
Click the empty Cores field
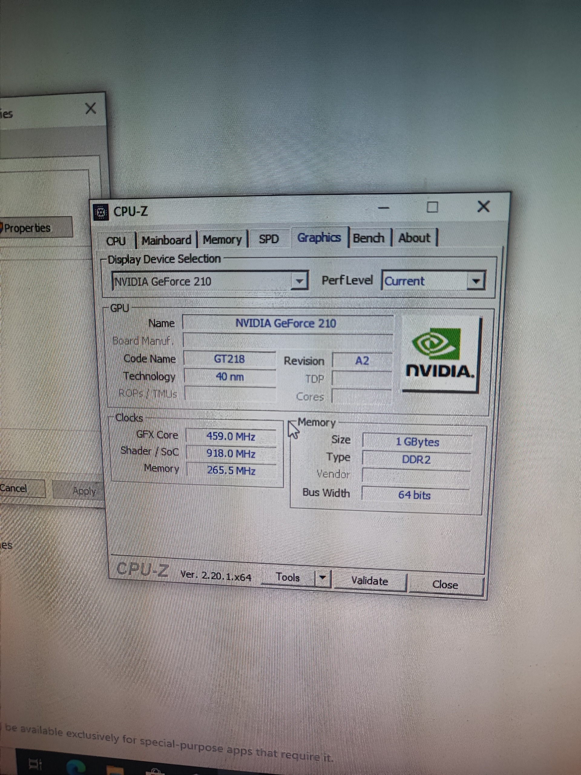(x=362, y=397)
